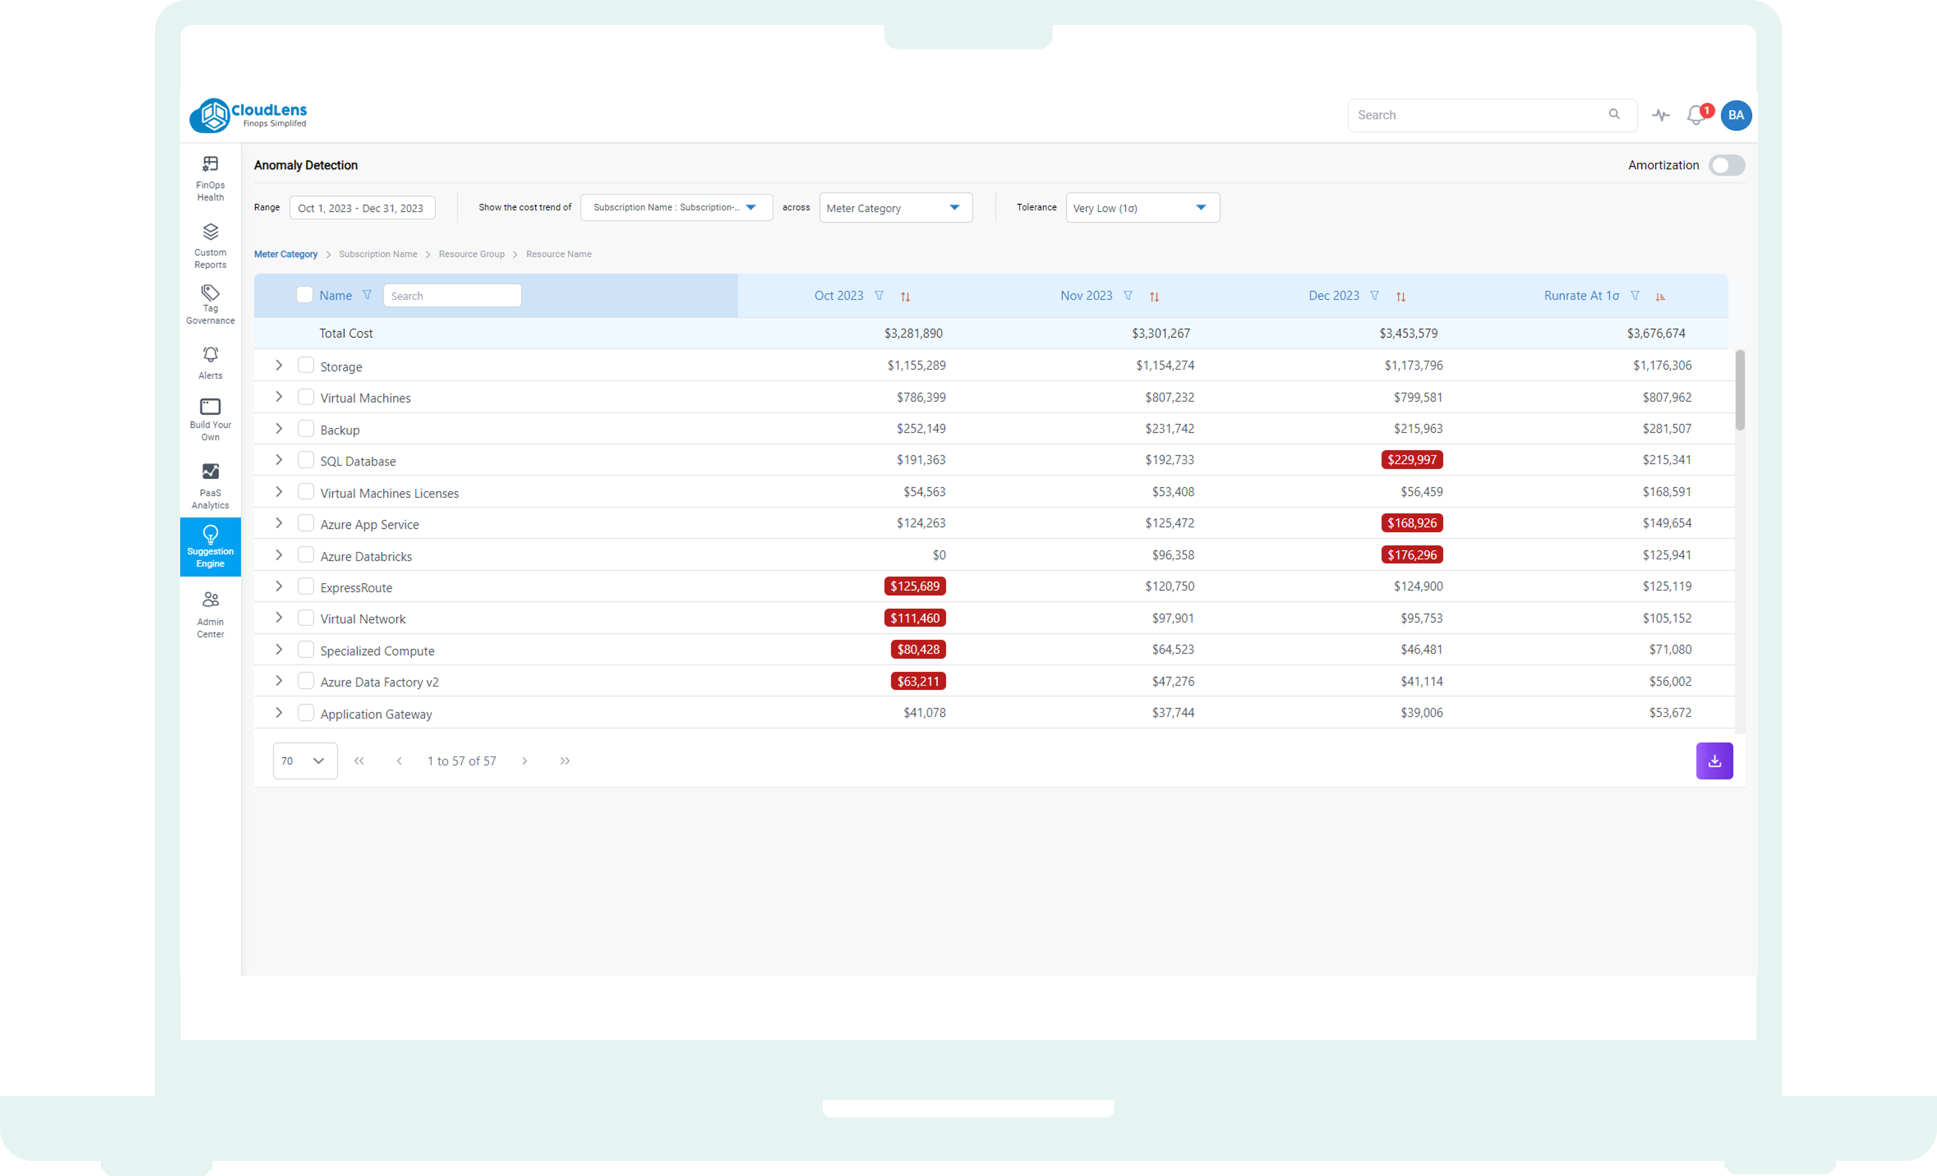Open the Meter Category dropdown
1937x1176 pixels.
895,207
